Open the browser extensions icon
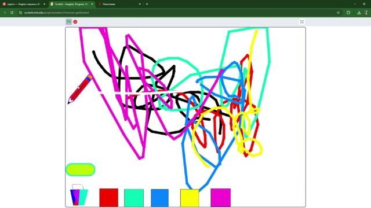371x208 pixels. pyautogui.click(x=348, y=13)
